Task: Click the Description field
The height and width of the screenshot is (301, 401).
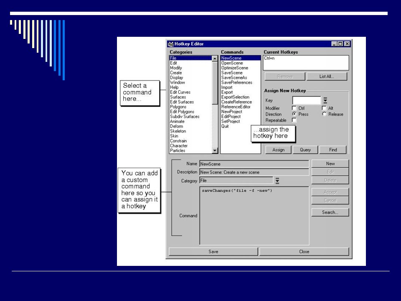Action: (x=254, y=172)
